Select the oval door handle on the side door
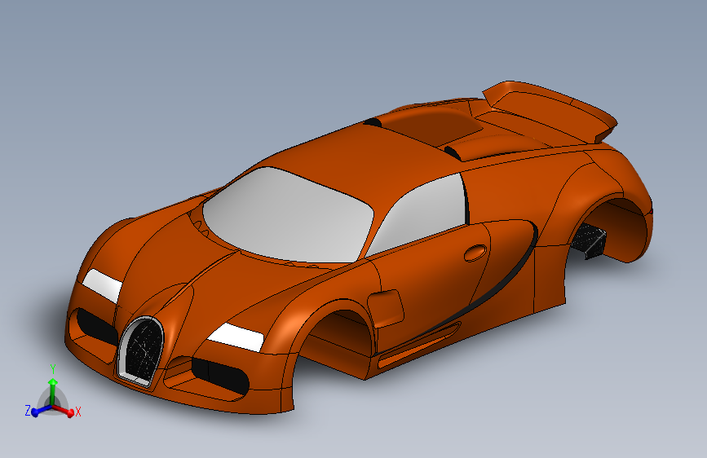 click(475, 253)
